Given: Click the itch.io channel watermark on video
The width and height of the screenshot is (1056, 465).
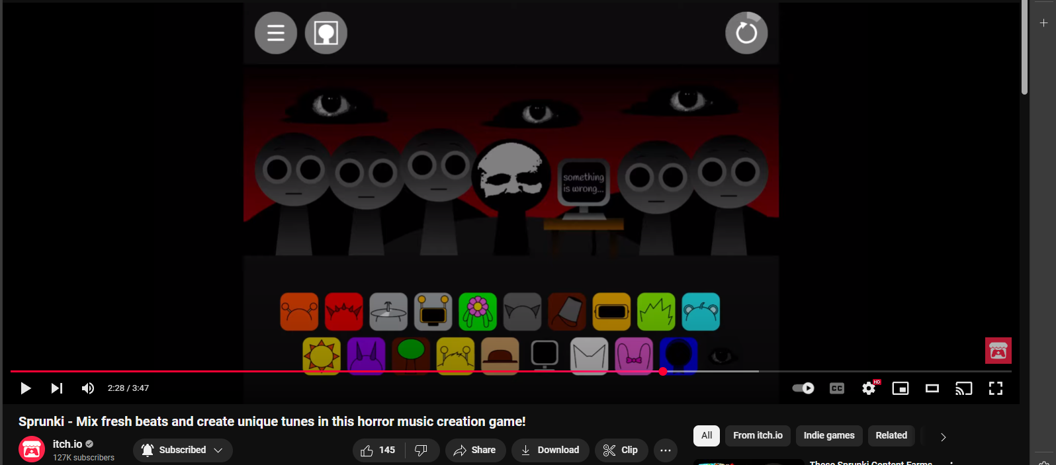Looking at the screenshot, I should (998, 351).
